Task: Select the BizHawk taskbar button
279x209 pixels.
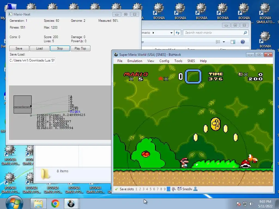Action: [71, 204]
